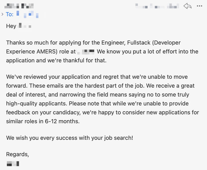Viewport: 207px width, 170px height.
Task: Click the reply arrow icon
Action: click(x=187, y=6)
